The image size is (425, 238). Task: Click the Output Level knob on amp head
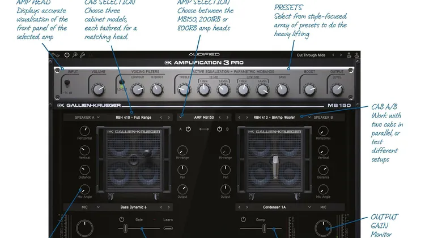point(337,89)
